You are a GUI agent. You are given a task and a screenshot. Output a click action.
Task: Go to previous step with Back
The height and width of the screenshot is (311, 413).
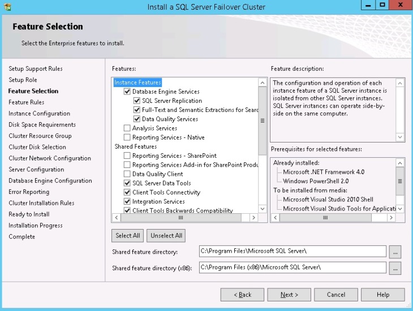[242, 295]
